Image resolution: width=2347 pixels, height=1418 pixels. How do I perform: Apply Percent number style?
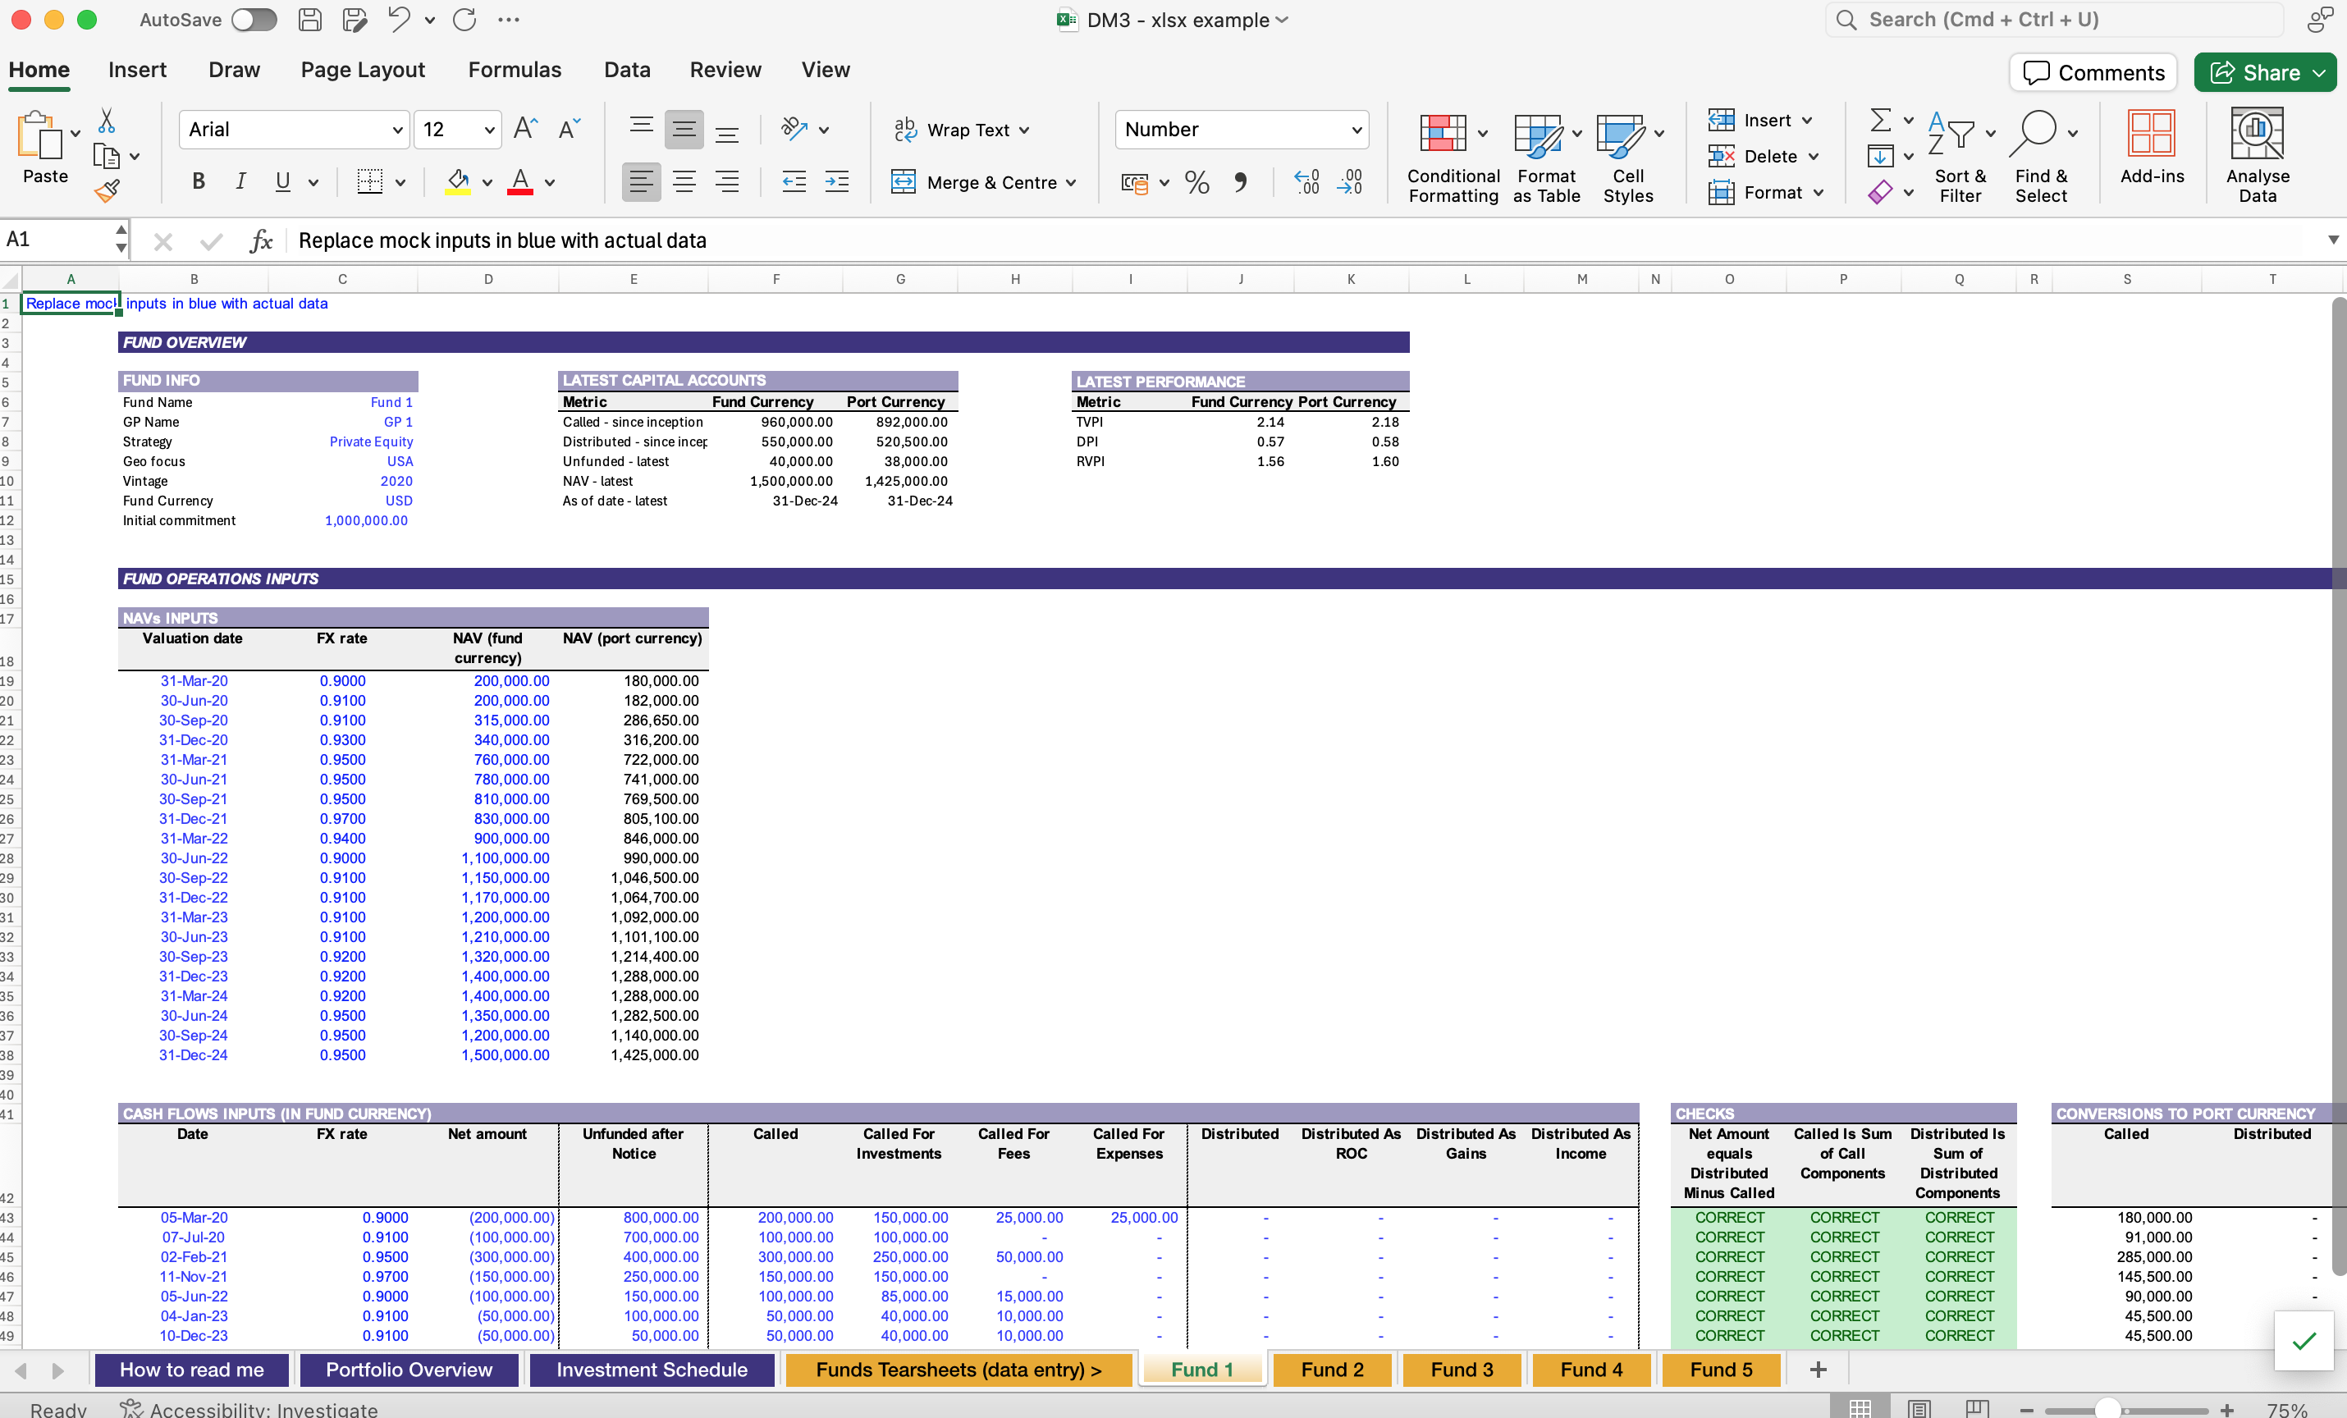click(x=1196, y=182)
